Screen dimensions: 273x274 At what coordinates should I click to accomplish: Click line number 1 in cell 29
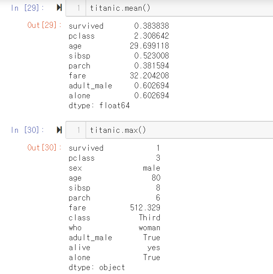tap(79, 8)
